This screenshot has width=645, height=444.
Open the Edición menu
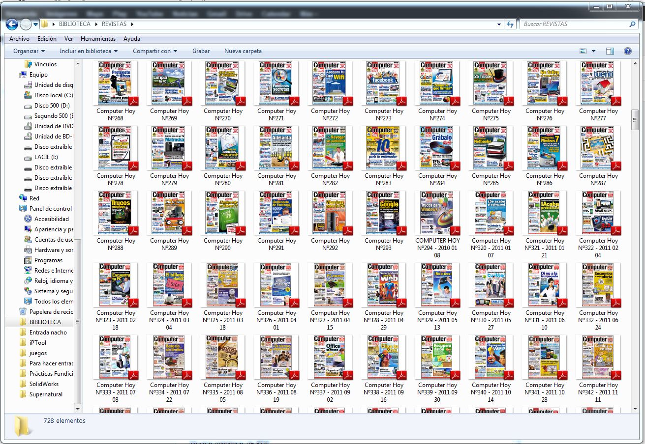click(47, 39)
